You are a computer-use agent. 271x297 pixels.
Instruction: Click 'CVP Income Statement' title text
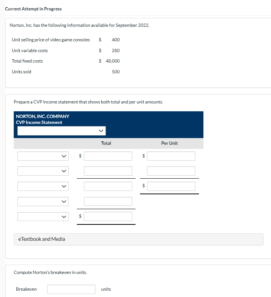click(39, 122)
